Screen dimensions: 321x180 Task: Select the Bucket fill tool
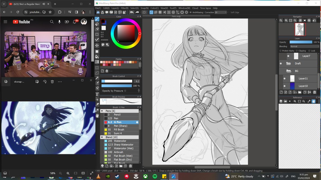[97, 57]
